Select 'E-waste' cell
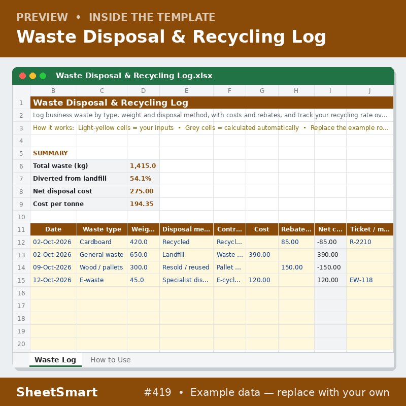This screenshot has width=406, height=406. 102,280
